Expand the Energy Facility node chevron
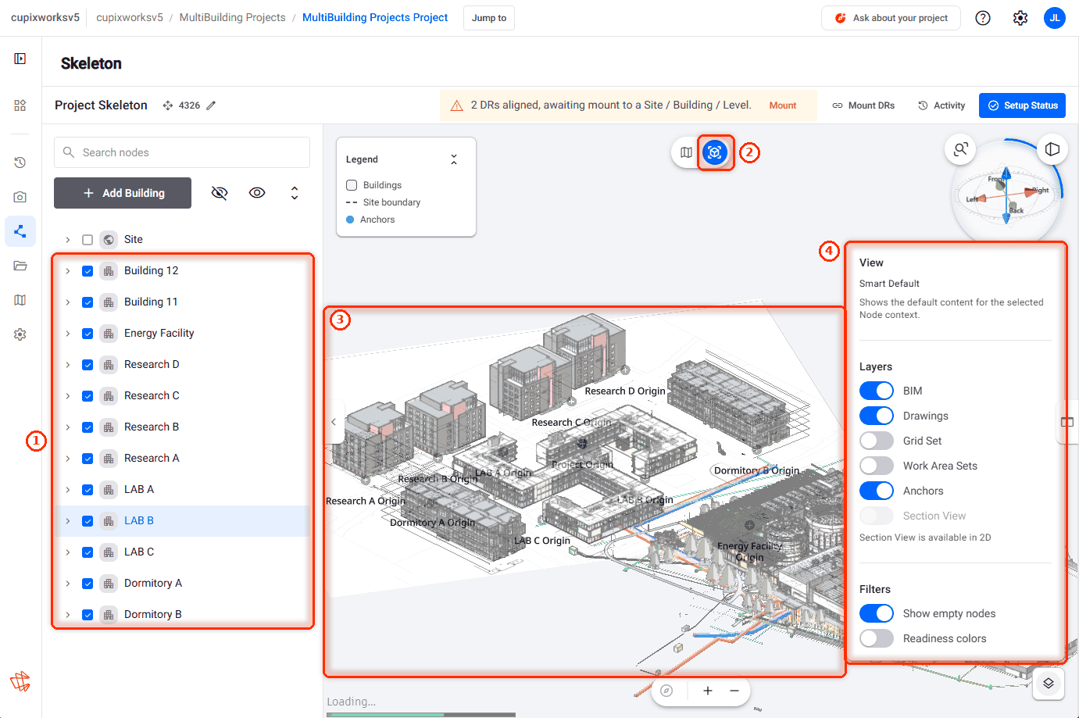Viewport: 1079px width, 718px height. point(68,334)
